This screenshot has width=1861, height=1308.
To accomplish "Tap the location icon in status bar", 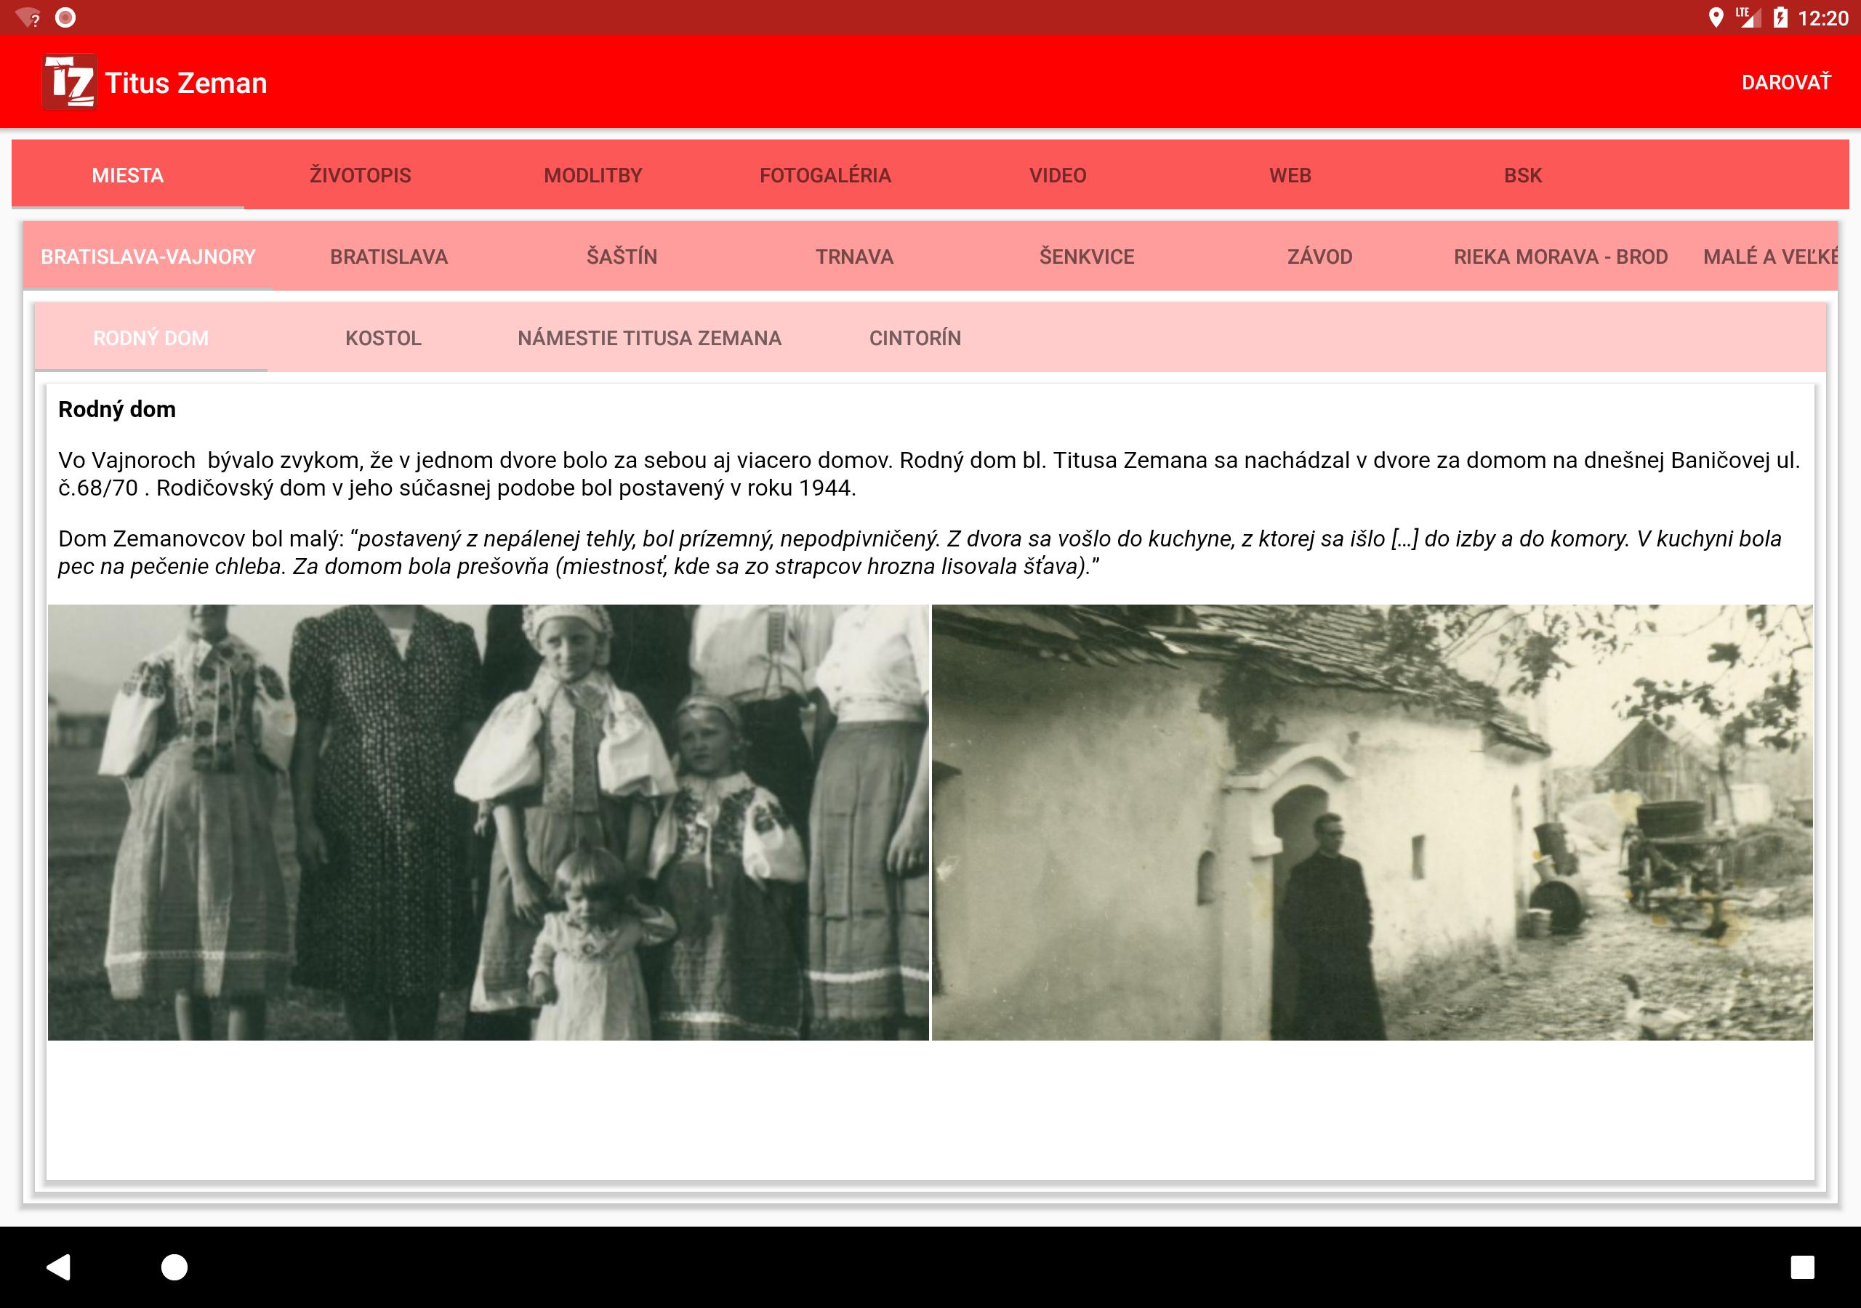I will click(1715, 17).
